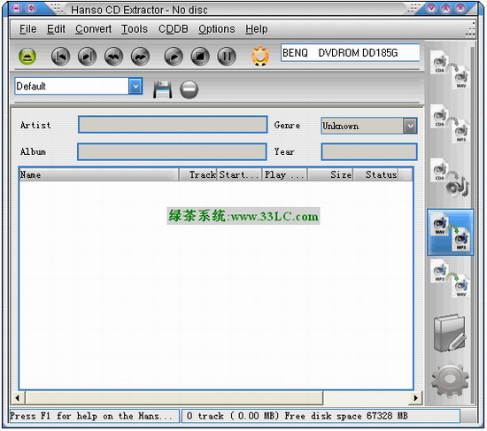Fast-forward the current track
The width and height of the screenshot is (487, 431).
point(141,57)
